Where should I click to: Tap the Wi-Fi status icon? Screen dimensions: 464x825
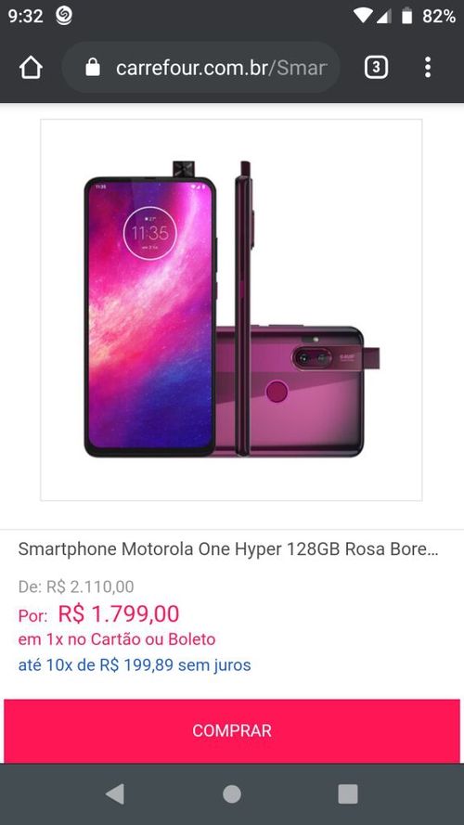(x=362, y=16)
